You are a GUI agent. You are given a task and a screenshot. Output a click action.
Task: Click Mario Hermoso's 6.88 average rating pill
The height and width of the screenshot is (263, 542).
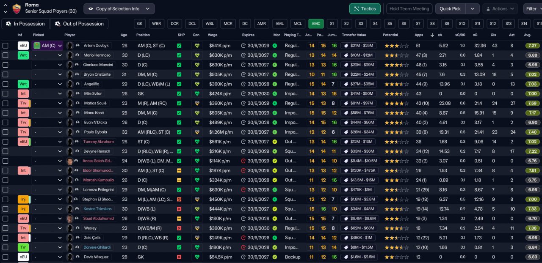533,55
